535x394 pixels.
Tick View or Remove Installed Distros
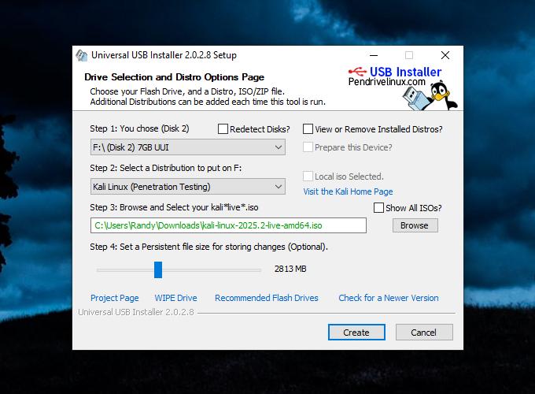pos(308,129)
